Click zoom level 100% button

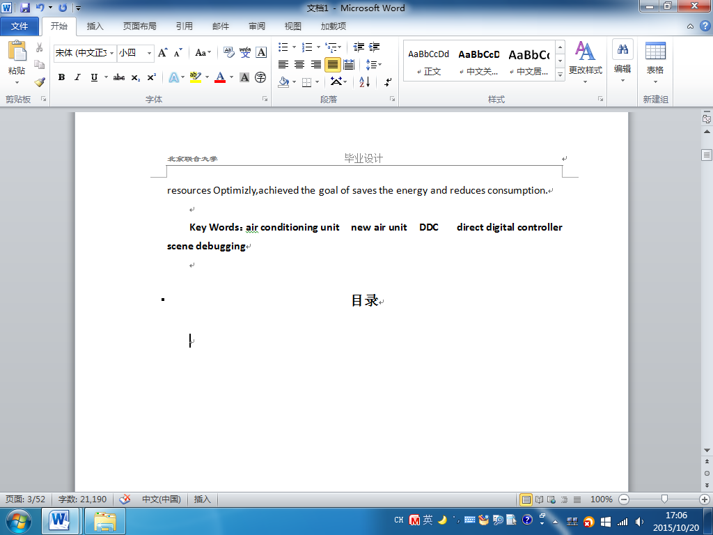[x=601, y=499]
